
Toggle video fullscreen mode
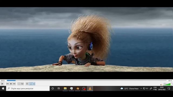pyautogui.click(x=19, y=84)
